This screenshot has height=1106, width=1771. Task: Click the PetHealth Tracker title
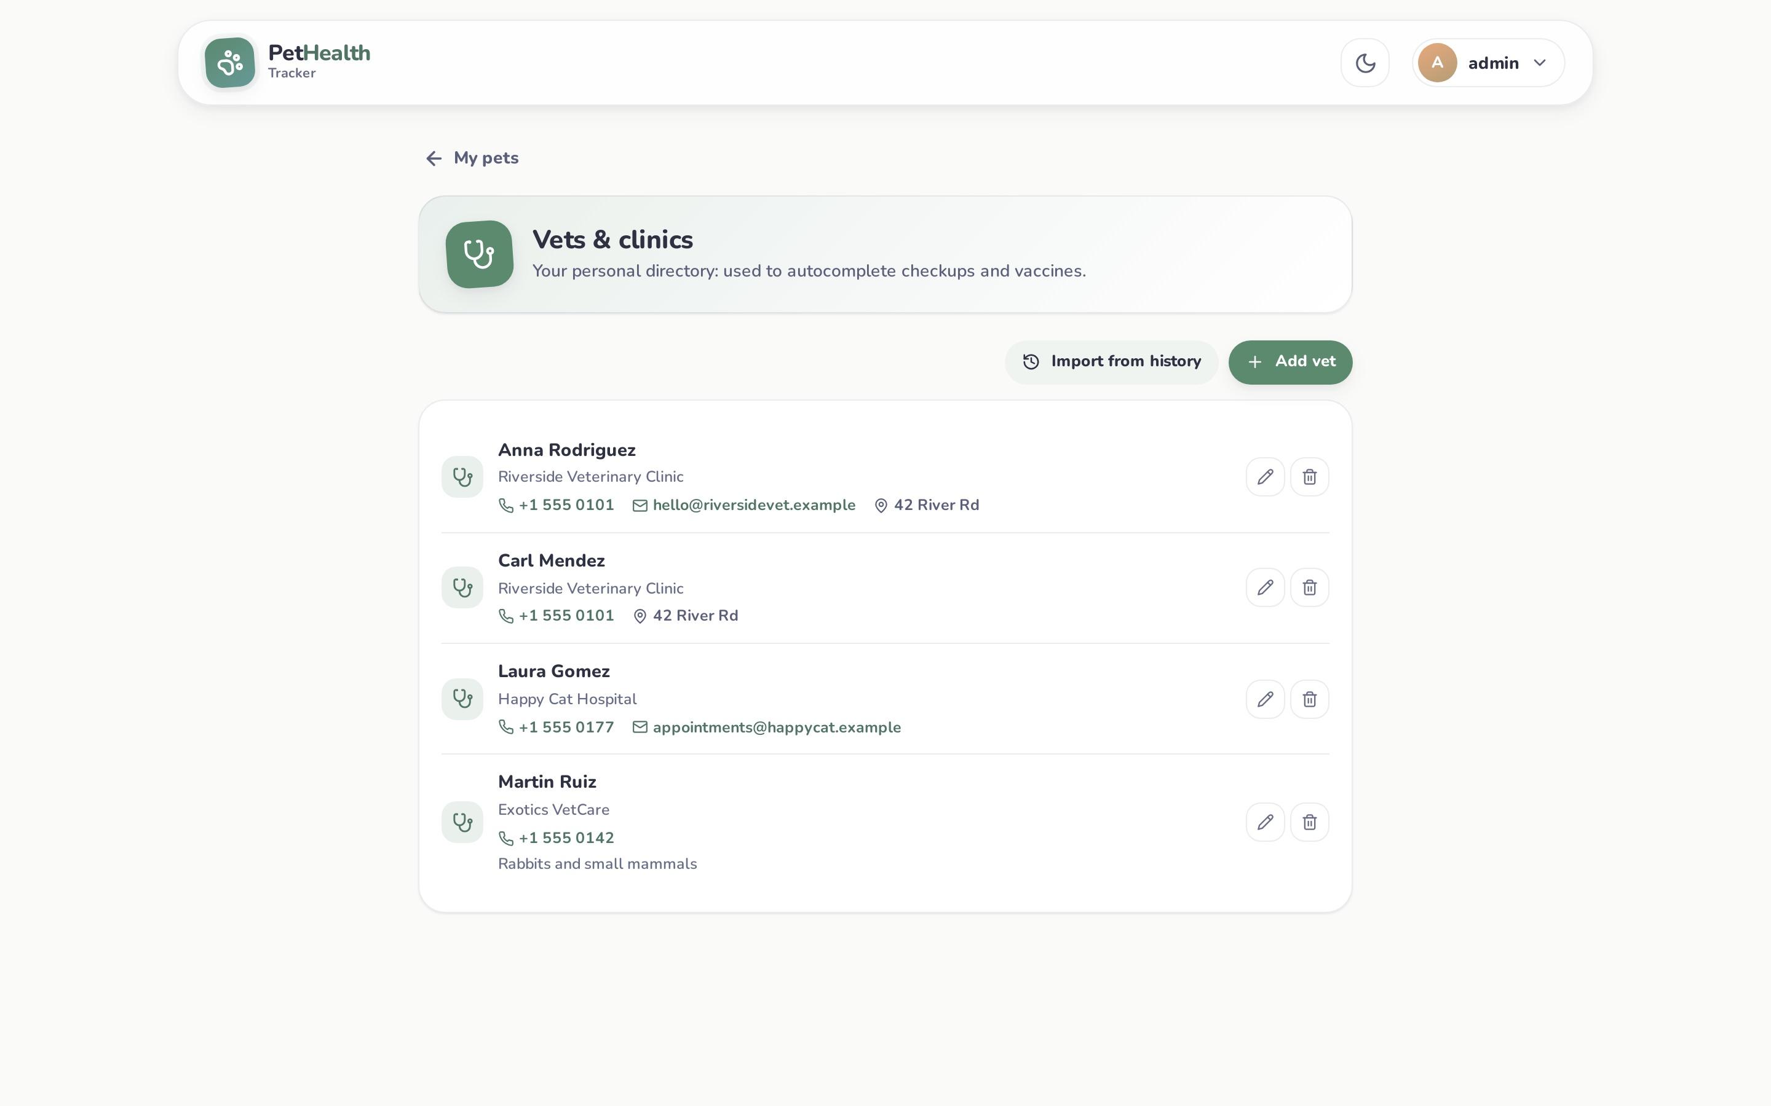click(x=319, y=61)
